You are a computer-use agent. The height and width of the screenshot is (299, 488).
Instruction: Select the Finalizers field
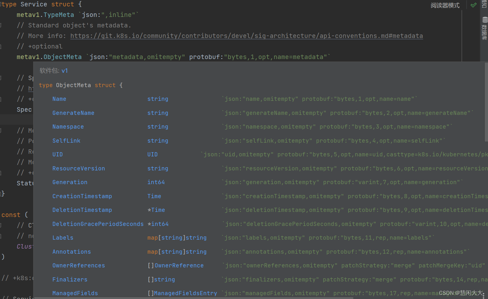click(x=70, y=280)
